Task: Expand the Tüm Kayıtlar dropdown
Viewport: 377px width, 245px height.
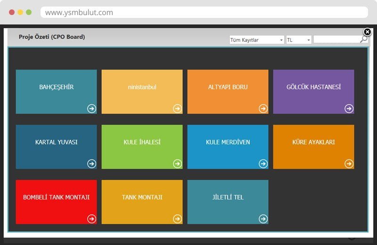Action: tap(256, 40)
